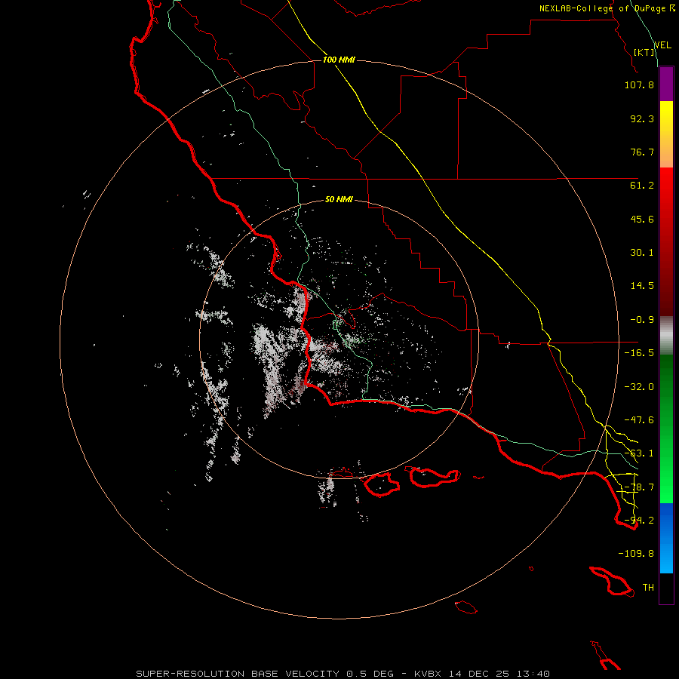Click the -47.6 value on velocity scale
679x679 pixels.
tap(639, 420)
